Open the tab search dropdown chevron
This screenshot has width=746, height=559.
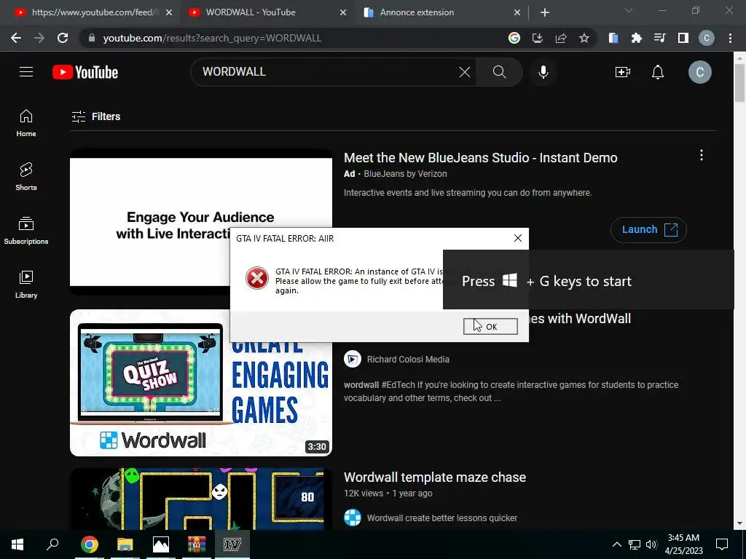(x=629, y=10)
